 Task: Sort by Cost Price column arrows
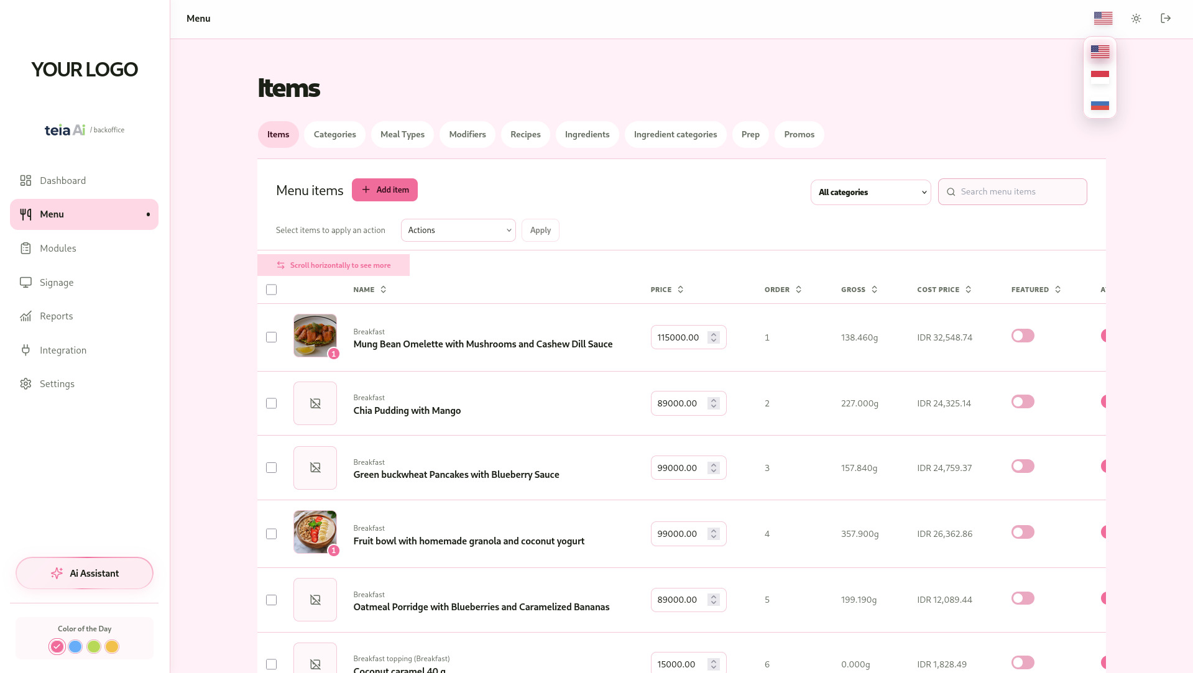click(969, 290)
